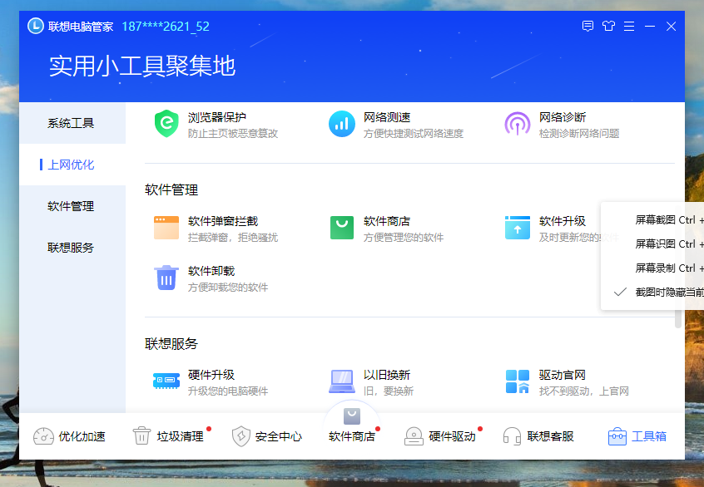Open the 浏览器保护 green shield icon

pyautogui.click(x=166, y=123)
